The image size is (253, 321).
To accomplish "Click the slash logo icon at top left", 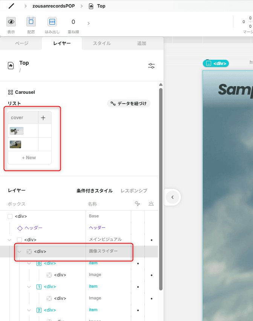I will (12, 6).
